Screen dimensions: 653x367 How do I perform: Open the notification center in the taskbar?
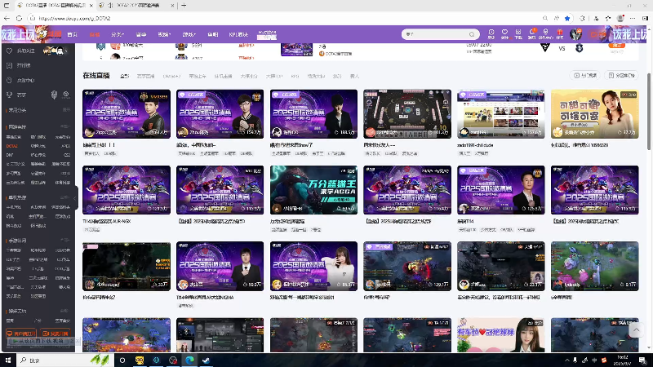(x=642, y=360)
